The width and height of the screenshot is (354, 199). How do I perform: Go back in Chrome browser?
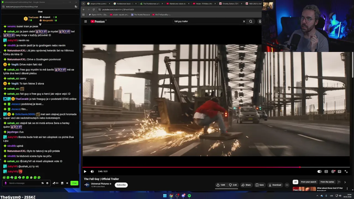(x=84, y=9)
